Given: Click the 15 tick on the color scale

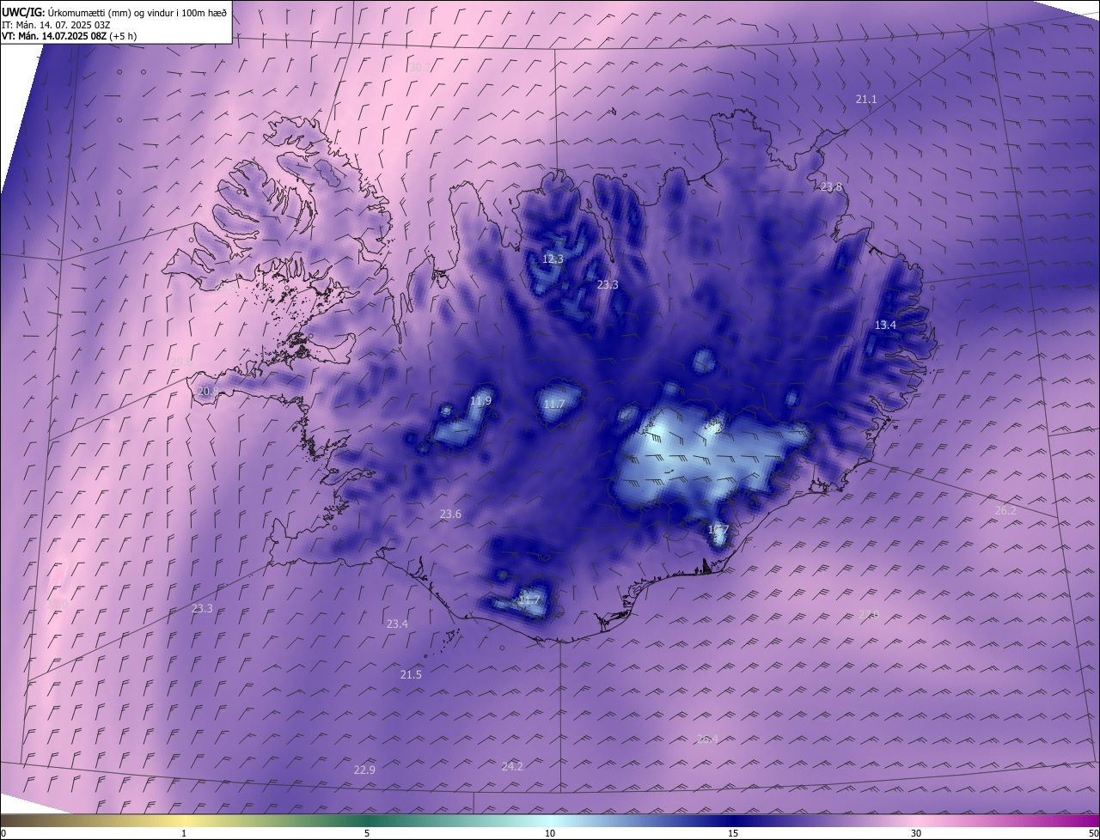Looking at the screenshot, I should 733,833.
